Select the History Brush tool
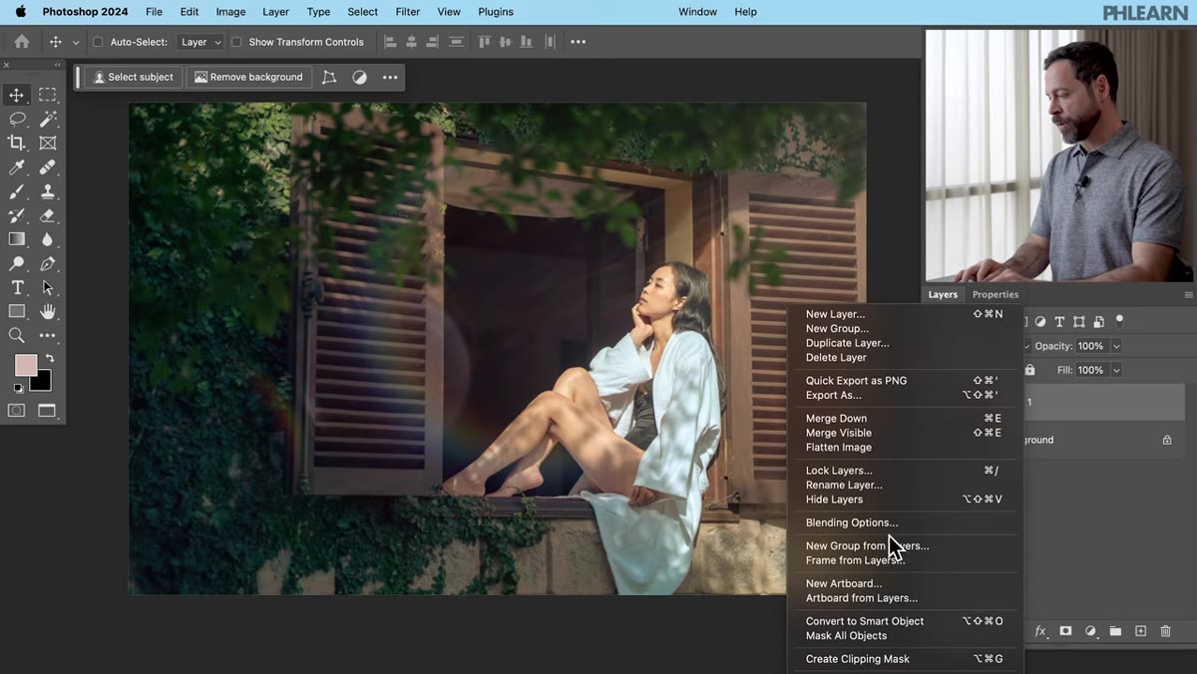 16,215
